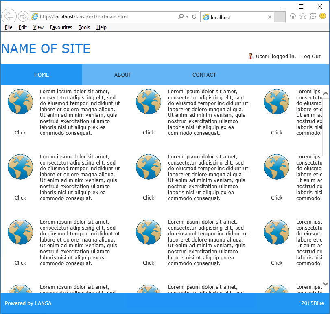Close the localhost browser tab
This screenshot has height=314, width=330.
(x=270, y=17)
